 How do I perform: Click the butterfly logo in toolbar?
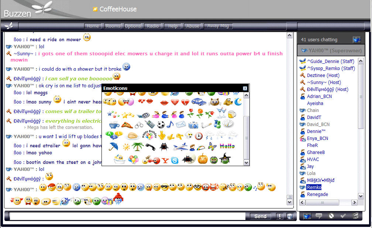coord(9,26)
